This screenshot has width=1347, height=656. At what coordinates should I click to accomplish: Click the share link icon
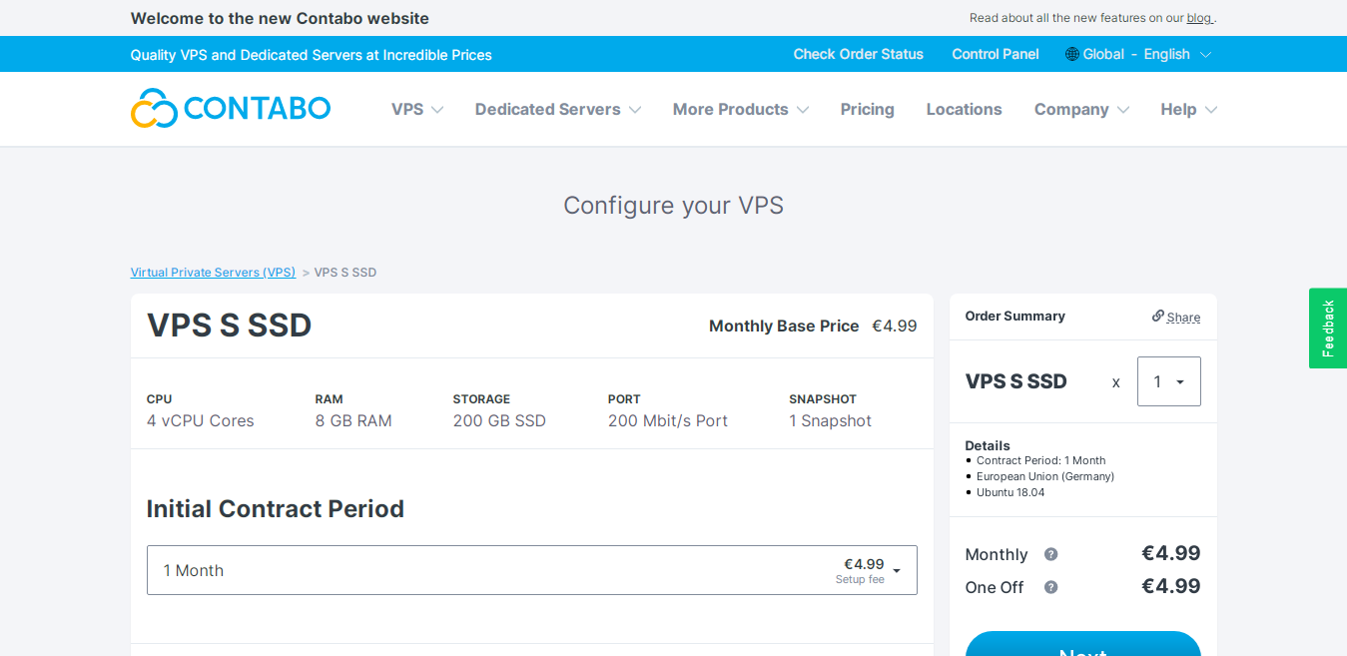click(x=1158, y=316)
